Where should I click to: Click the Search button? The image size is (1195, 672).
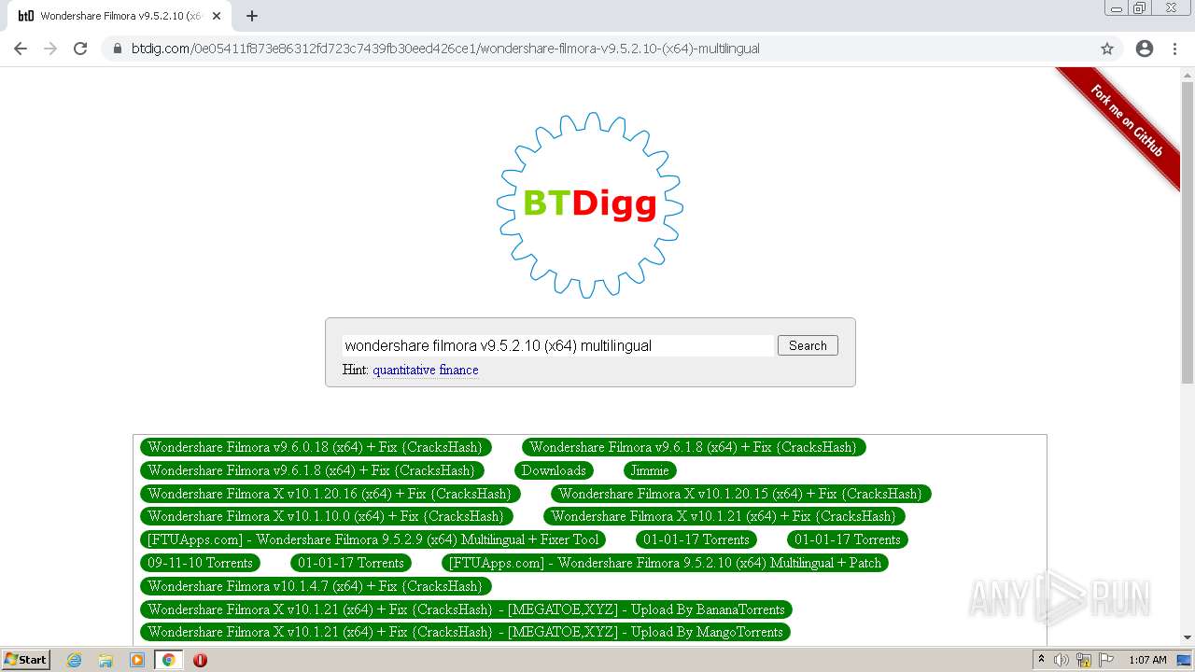pyautogui.click(x=808, y=345)
